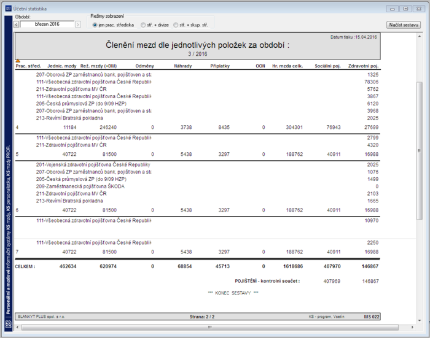Click total value 68854

(184, 266)
